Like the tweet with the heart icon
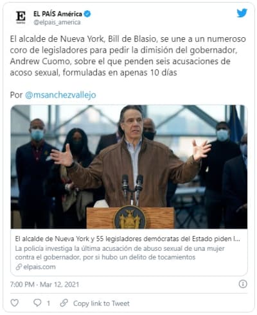The image size is (257, 315). point(15,303)
